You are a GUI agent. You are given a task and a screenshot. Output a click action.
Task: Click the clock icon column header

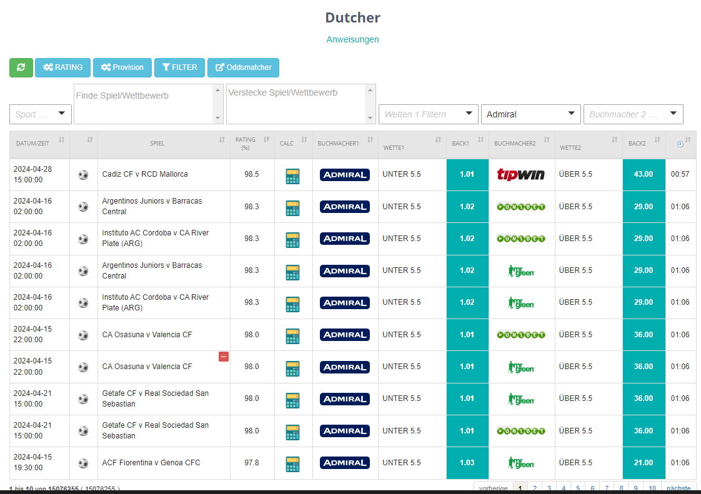(x=680, y=144)
